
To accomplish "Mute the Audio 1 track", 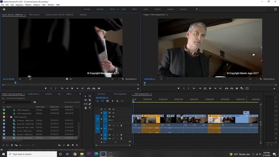I will tap(113, 126).
